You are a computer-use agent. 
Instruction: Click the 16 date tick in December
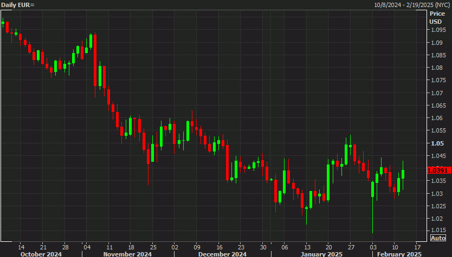tap(219, 247)
